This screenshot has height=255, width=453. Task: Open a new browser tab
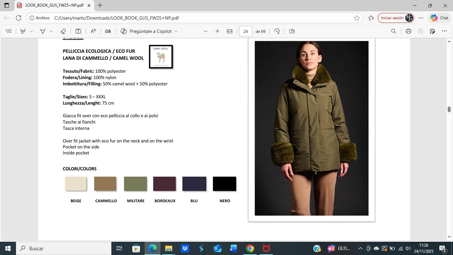tap(100, 5)
